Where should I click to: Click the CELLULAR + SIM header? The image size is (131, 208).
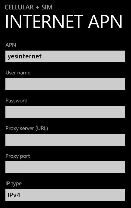tap(29, 7)
